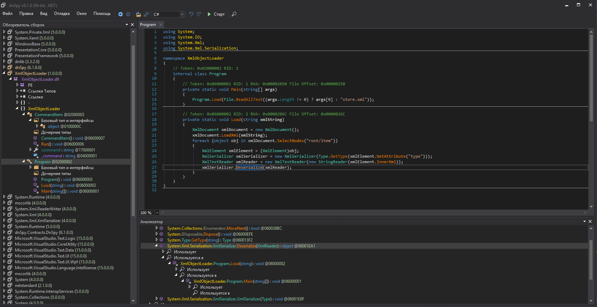Click the Open file folder icon
This screenshot has height=307, width=597.
139,14
